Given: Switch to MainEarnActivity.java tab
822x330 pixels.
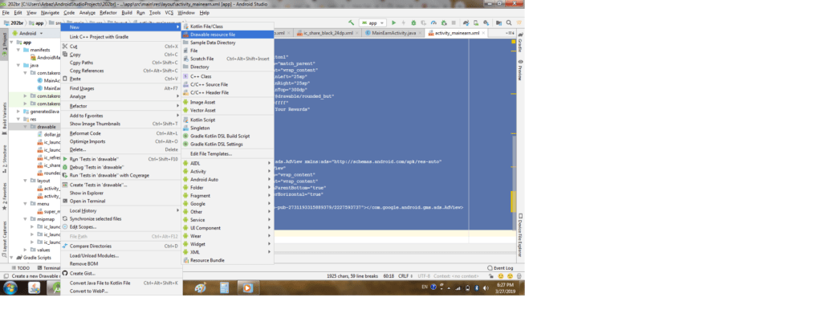Looking at the screenshot, I should (x=393, y=33).
